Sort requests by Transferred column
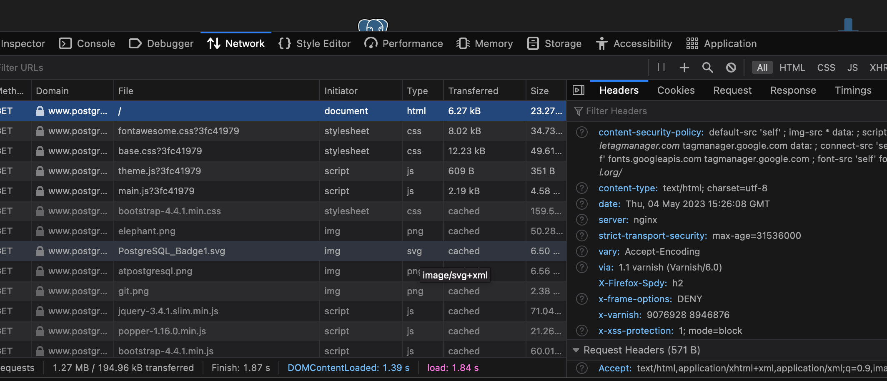Screen dimensions: 887x381 click(x=473, y=91)
